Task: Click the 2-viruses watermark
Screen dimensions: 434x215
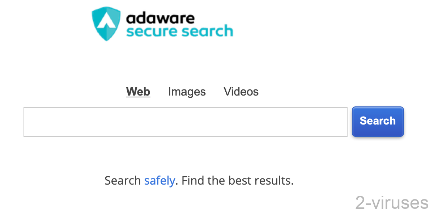Action: pos(392,203)
